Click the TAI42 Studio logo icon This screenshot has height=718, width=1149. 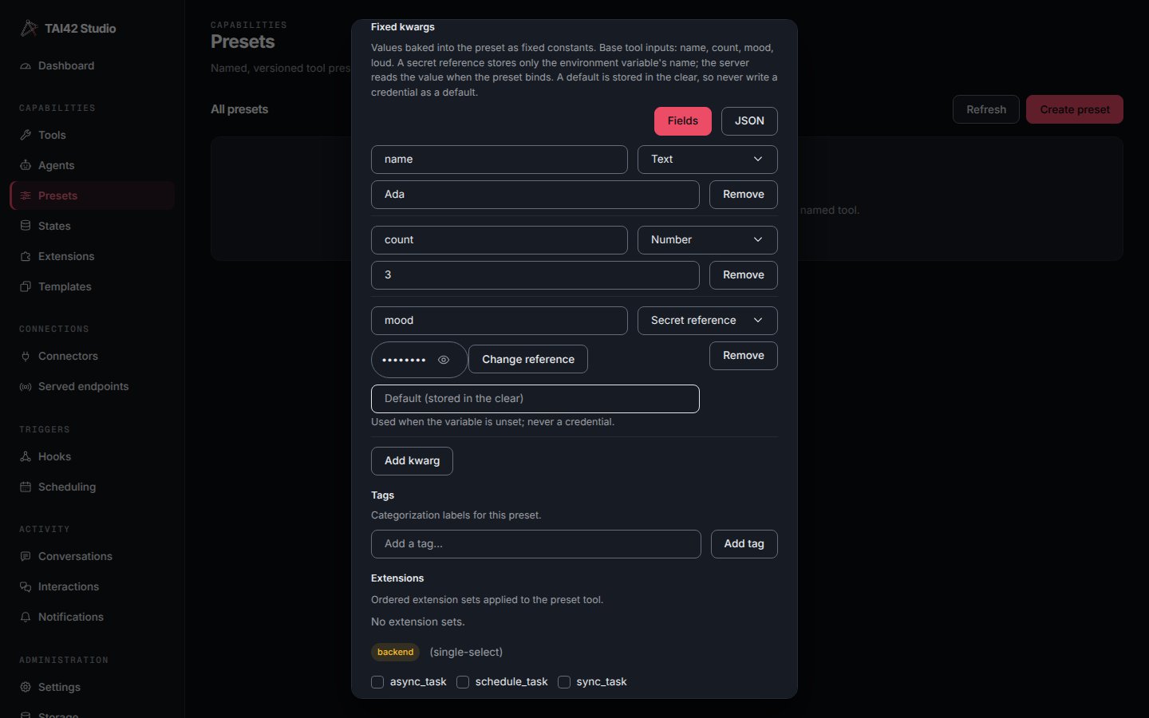[x=29, y=29]
